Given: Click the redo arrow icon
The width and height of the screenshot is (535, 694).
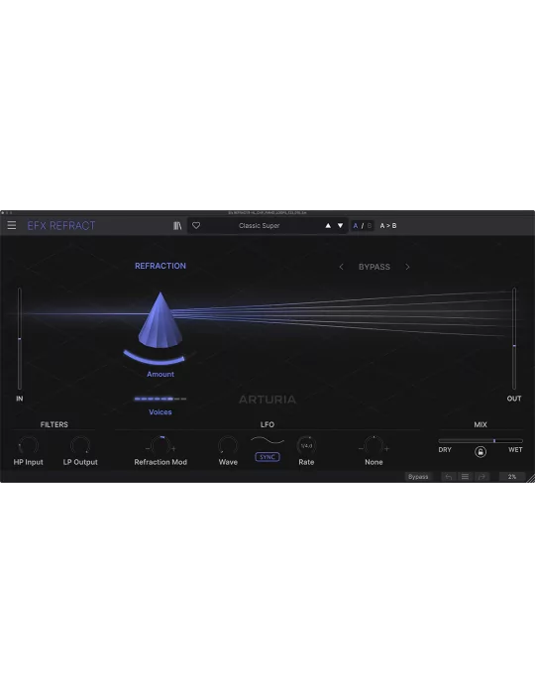Looking at the screenshot, I should pyautogui.click(x=481, y=477).
